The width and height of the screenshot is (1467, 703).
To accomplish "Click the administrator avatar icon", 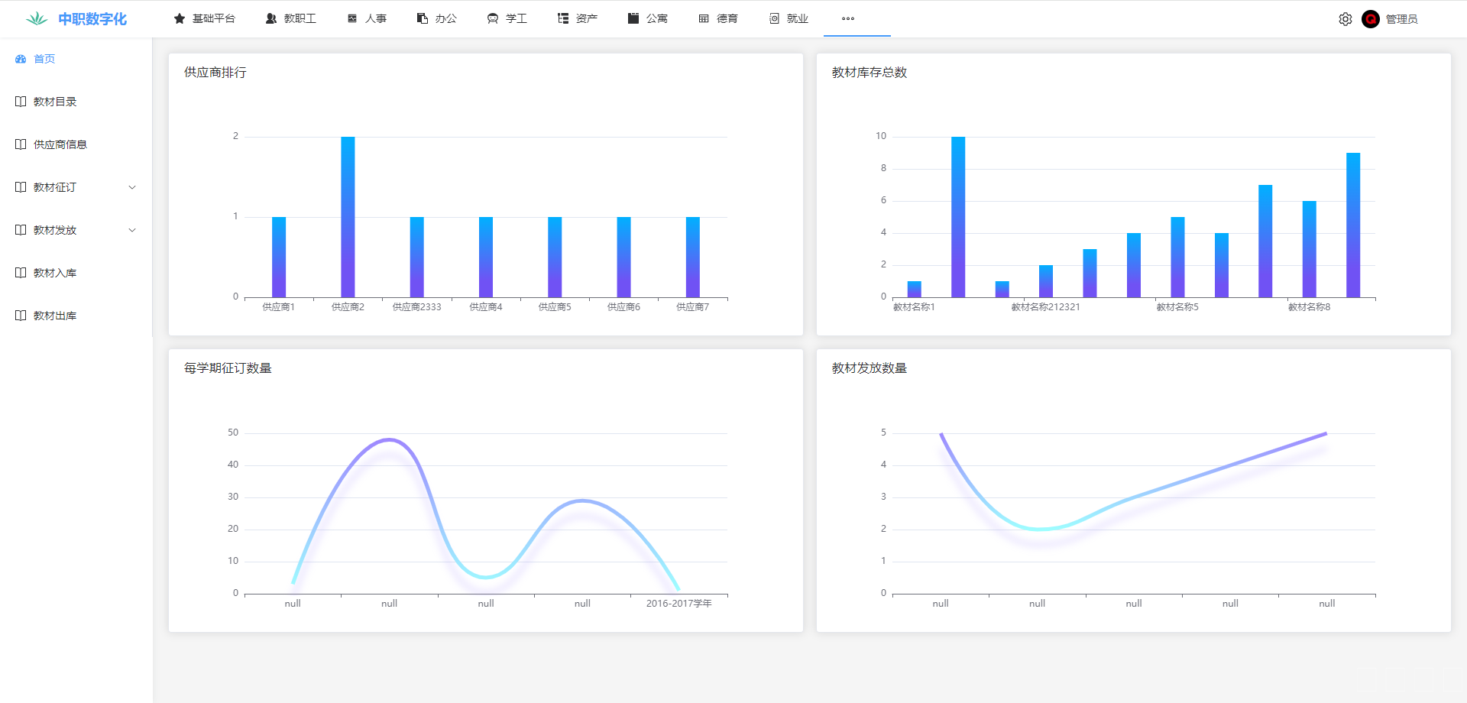I will 1370,19.
